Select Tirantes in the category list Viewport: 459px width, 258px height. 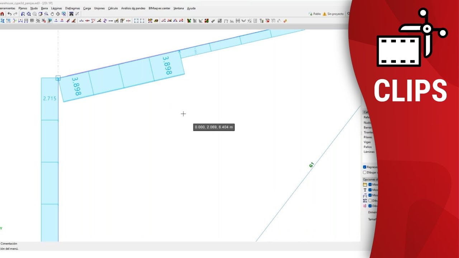369,132
